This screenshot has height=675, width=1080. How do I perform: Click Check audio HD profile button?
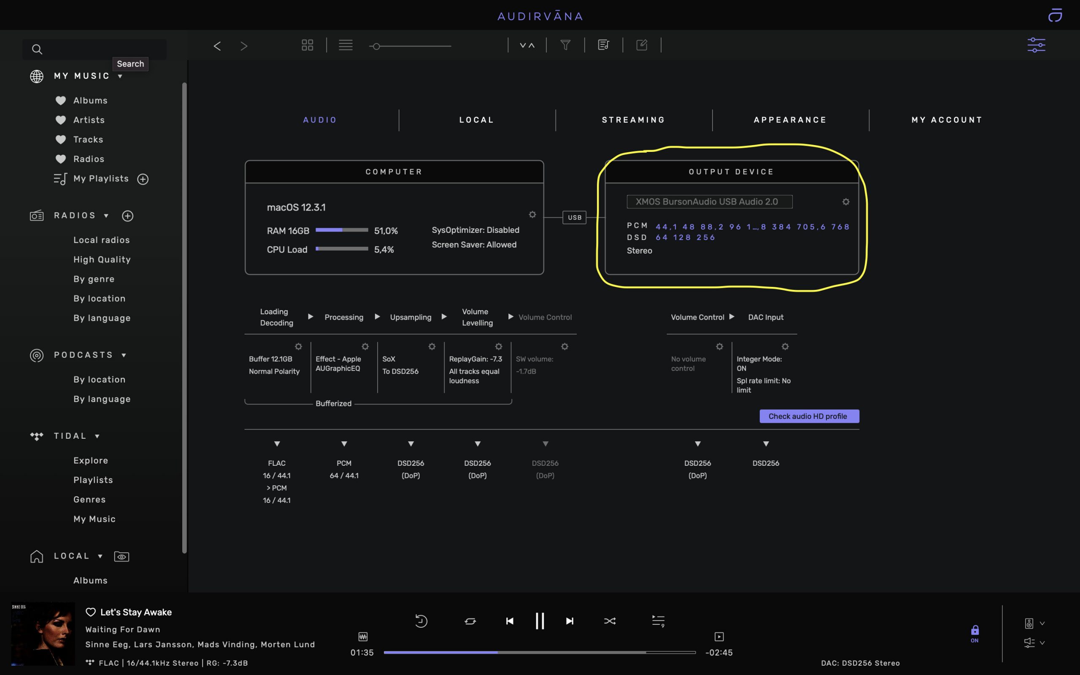(809, 416)
